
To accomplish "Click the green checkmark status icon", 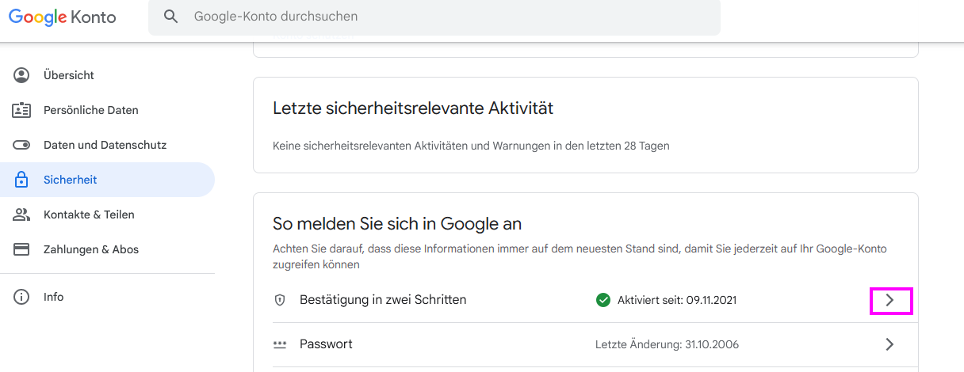I will [603, 300].
